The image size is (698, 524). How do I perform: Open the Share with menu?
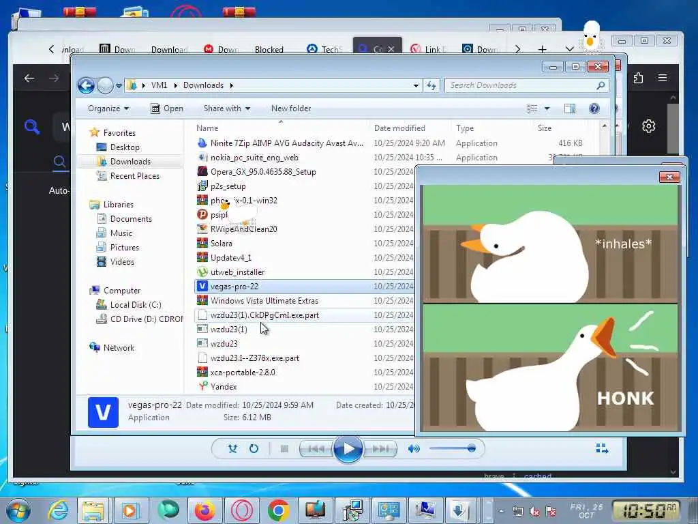pos(226,108)
